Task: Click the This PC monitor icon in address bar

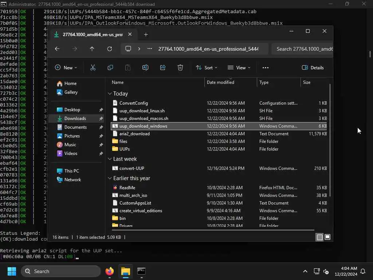Action: (x=128, y=49)
